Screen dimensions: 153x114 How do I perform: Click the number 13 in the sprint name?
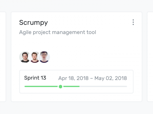click(43, 78)
